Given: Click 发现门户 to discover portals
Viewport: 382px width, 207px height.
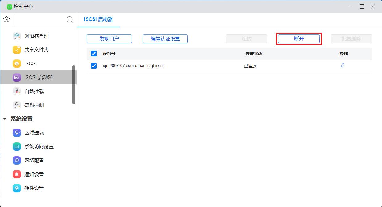Looking at the screenshot, I should tap(109, 39).
